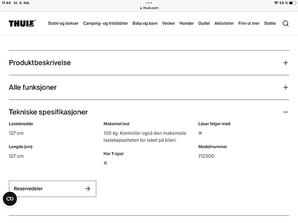This screenshot has width=298, height=223.
Task: Click the Tekniske spesifikasjoner heading
Action: (48, 112)
